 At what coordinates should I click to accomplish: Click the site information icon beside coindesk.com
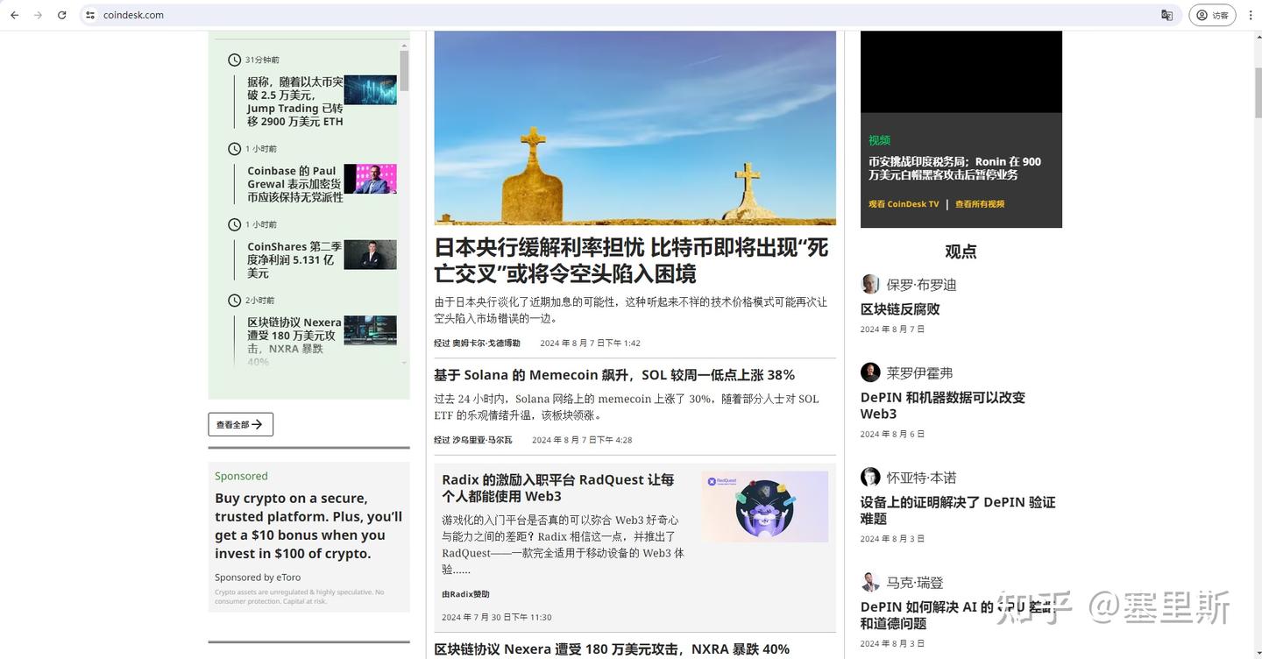click(x=89, y=15)
